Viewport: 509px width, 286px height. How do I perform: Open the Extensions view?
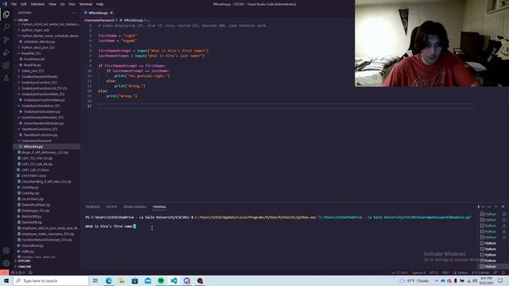pyautogui.click(x=6, y=65)
